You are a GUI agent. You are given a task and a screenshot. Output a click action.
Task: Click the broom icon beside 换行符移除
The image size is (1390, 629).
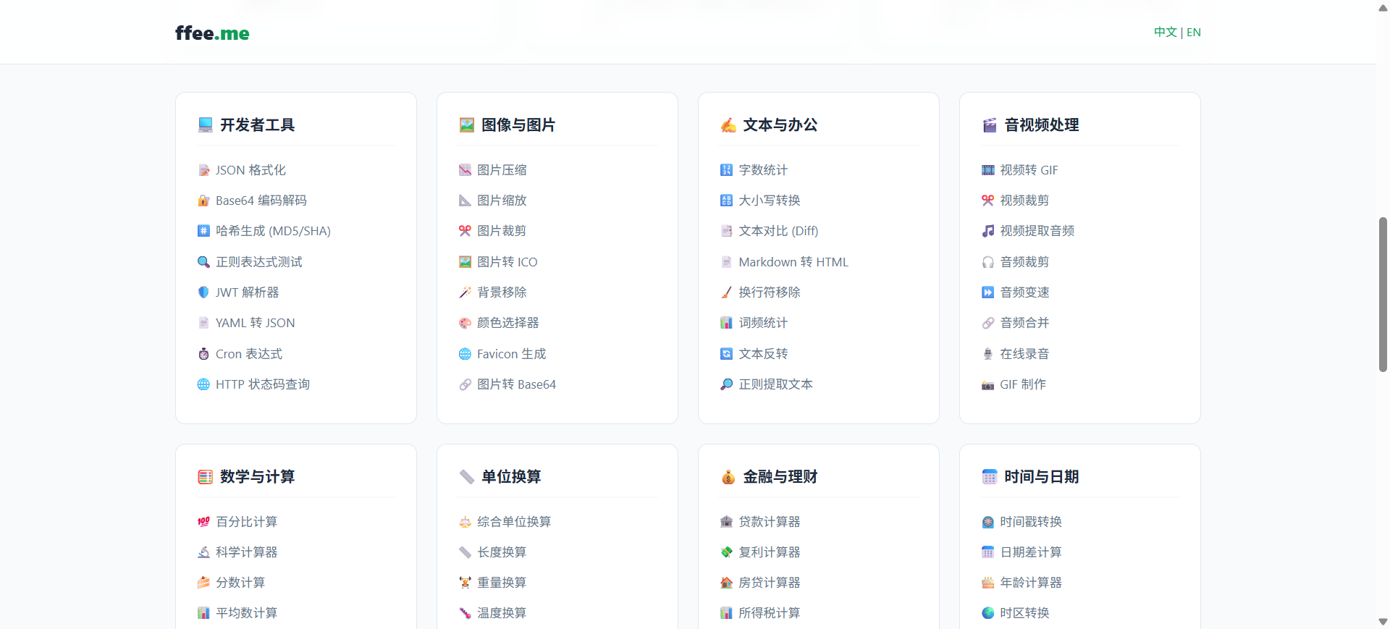tap(727, 292)
